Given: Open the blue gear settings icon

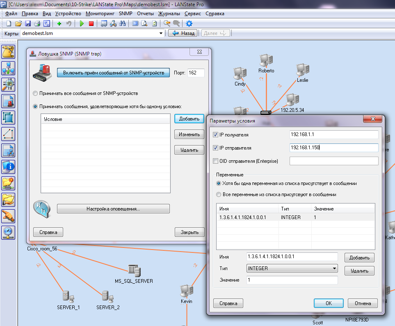Looking at the screenshot, I should [x=189, y=23].
